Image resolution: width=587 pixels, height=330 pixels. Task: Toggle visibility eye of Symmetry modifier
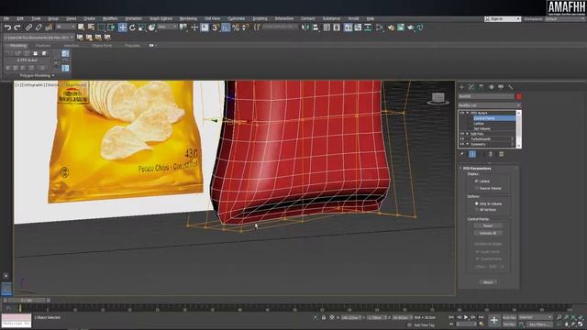(461, 144)
